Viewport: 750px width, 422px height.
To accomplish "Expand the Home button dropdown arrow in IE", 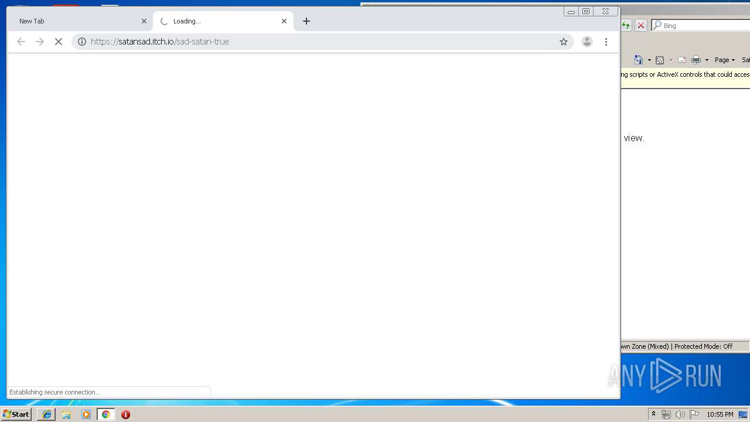I will point(649,60).
